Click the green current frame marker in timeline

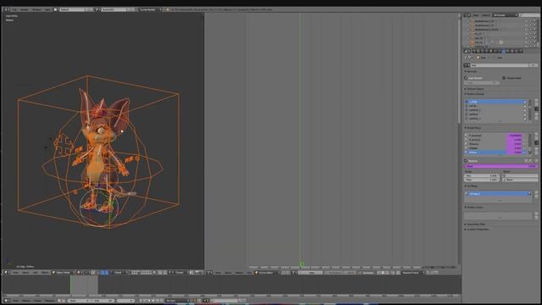pyautogui.click(x=70, y=285)
